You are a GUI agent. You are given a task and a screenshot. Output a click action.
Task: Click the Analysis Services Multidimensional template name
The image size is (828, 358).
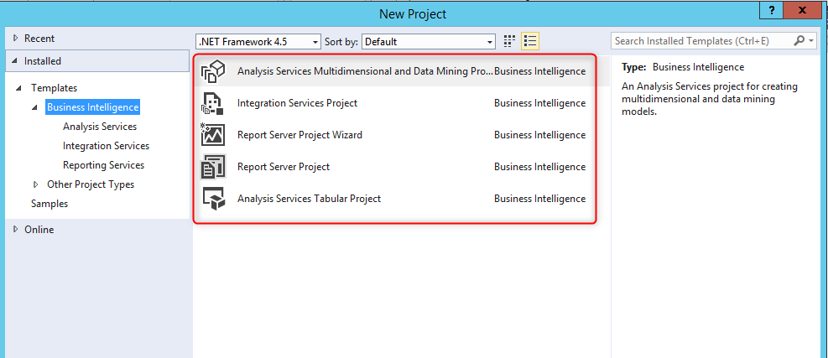[365, 71]
